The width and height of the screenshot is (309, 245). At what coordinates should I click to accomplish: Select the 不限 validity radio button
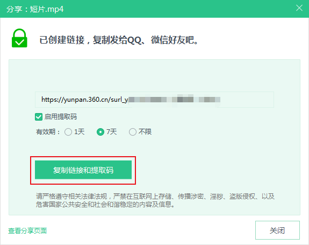[133, 132]
